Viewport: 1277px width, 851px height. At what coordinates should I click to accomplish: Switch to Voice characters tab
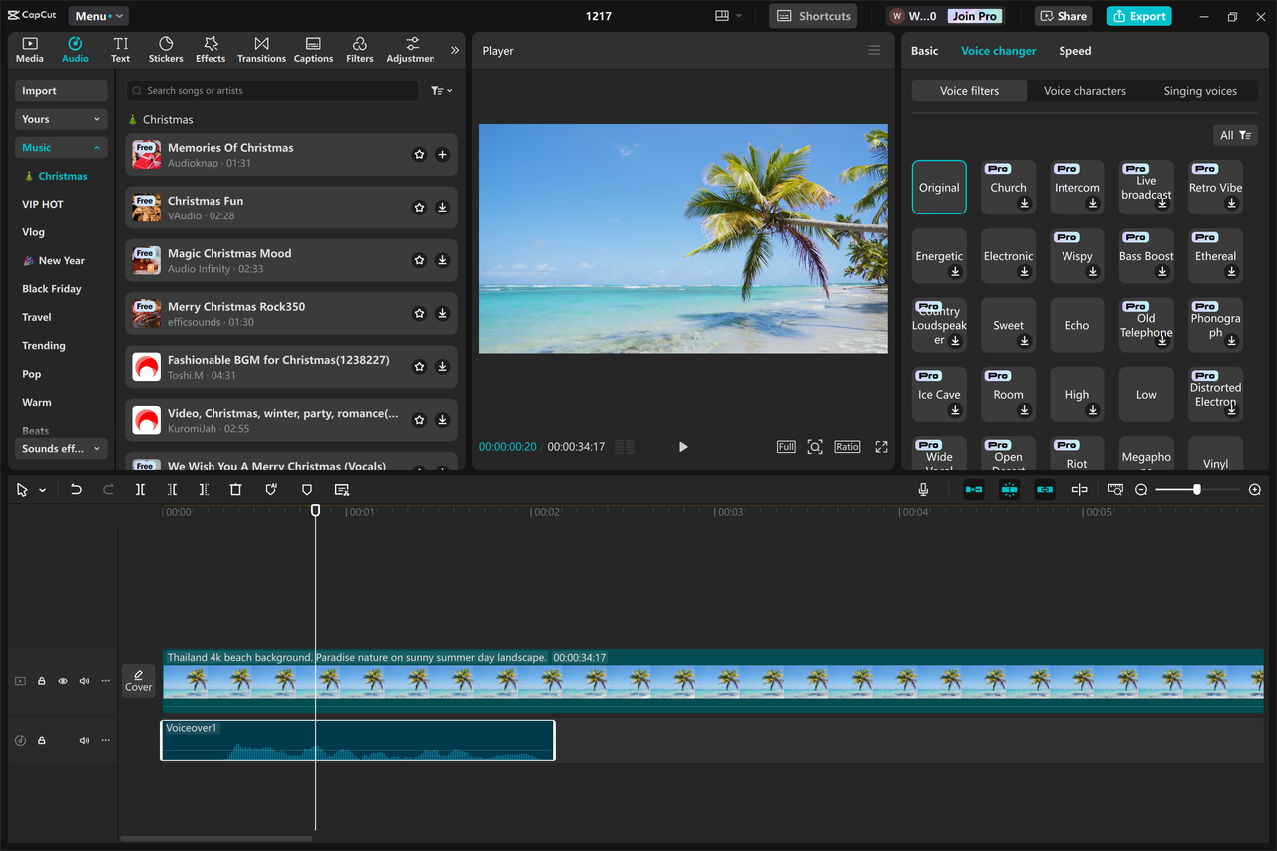[1084, 91]
